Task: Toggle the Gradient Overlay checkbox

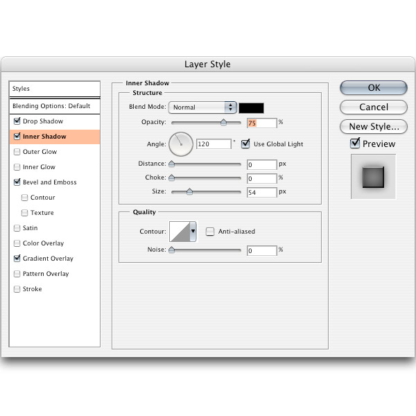Action: point(17,259)
